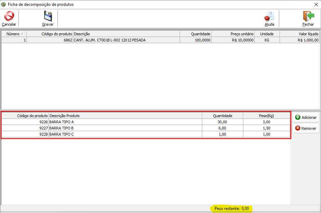Viewport: 321px width, 213px height.
Task: Select the CANT. ALUM. CT001B product row
Action: click(110, 40)
